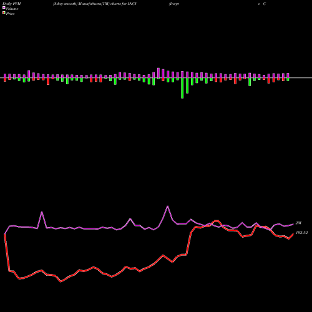Click the Price legend label
This screenshot has width=312, height=312.
click(10, 14)
